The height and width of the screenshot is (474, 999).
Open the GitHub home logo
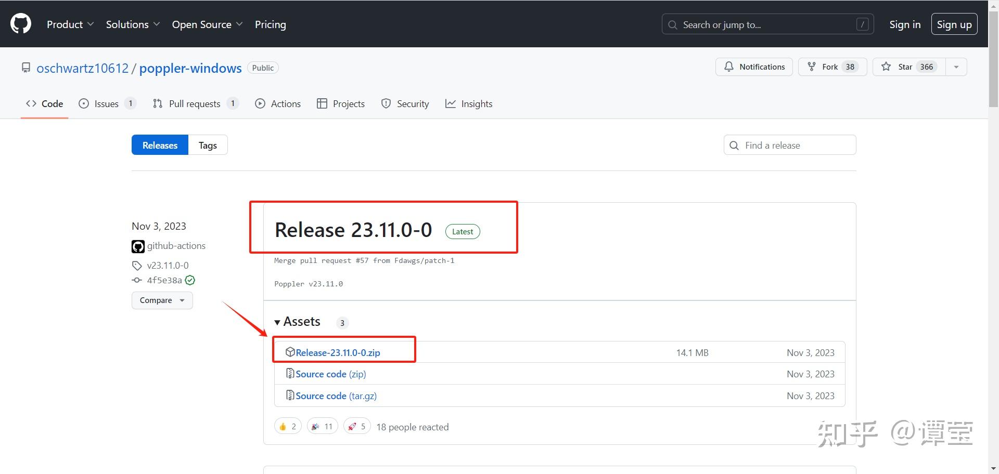[21, 24]
